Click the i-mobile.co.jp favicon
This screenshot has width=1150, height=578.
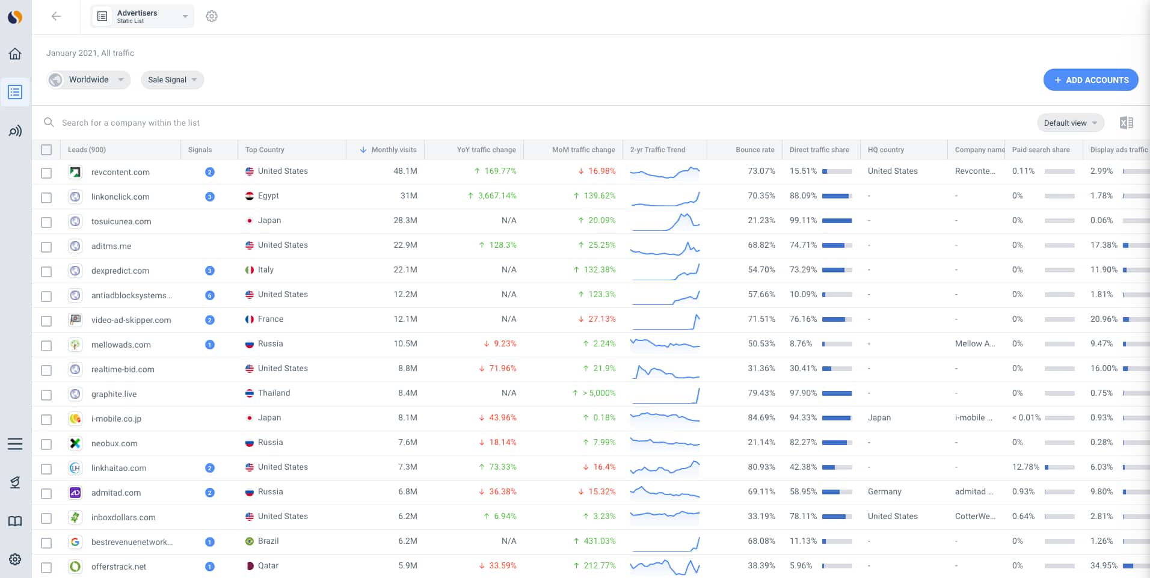(x=75, y=419)
